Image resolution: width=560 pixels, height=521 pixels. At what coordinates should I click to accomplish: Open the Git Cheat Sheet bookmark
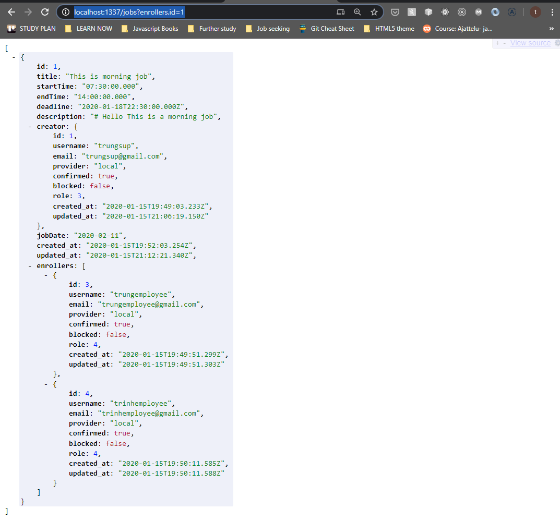(327, 29)
